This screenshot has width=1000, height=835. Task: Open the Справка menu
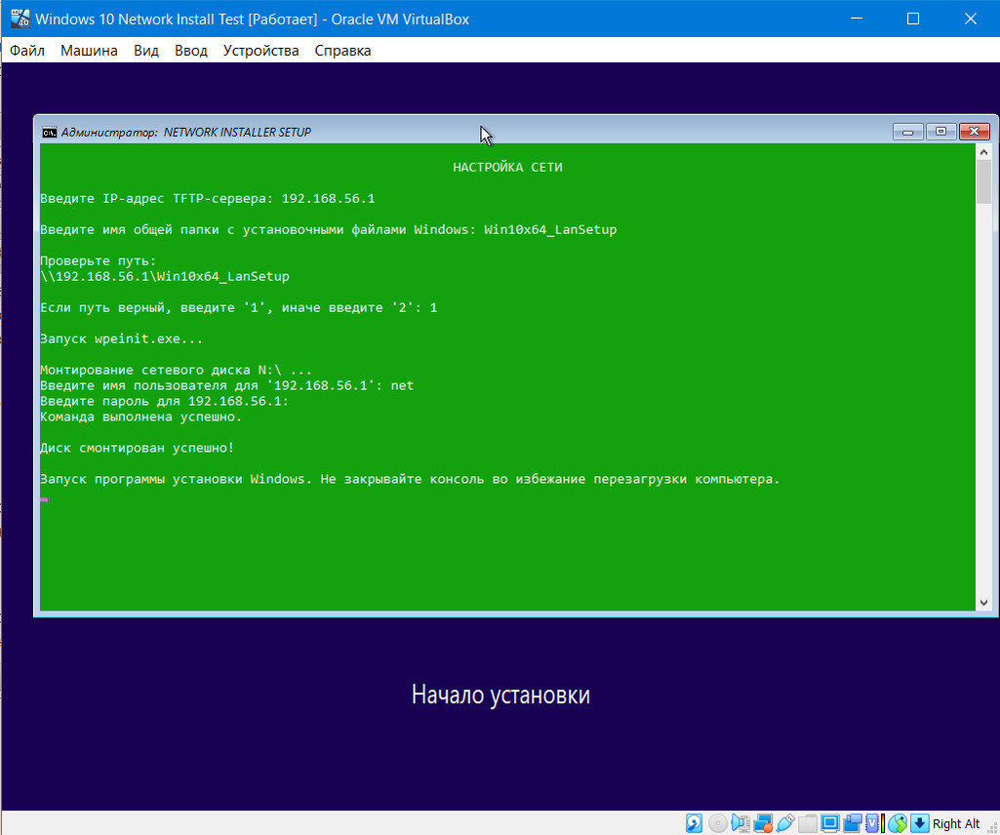click(342, 51)
